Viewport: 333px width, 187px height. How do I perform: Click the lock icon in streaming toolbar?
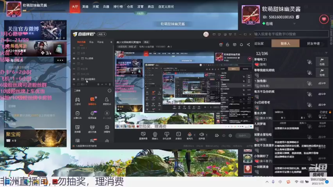click(x=227, y=44)
